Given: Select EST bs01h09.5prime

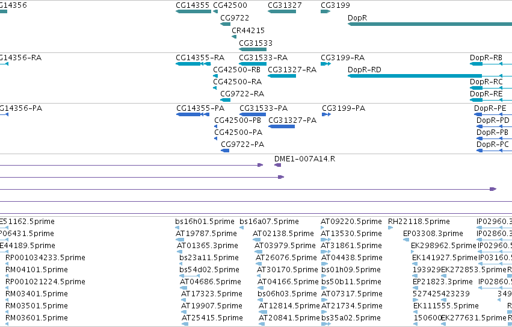Looking at the screenshot, I should click(324, 276).
